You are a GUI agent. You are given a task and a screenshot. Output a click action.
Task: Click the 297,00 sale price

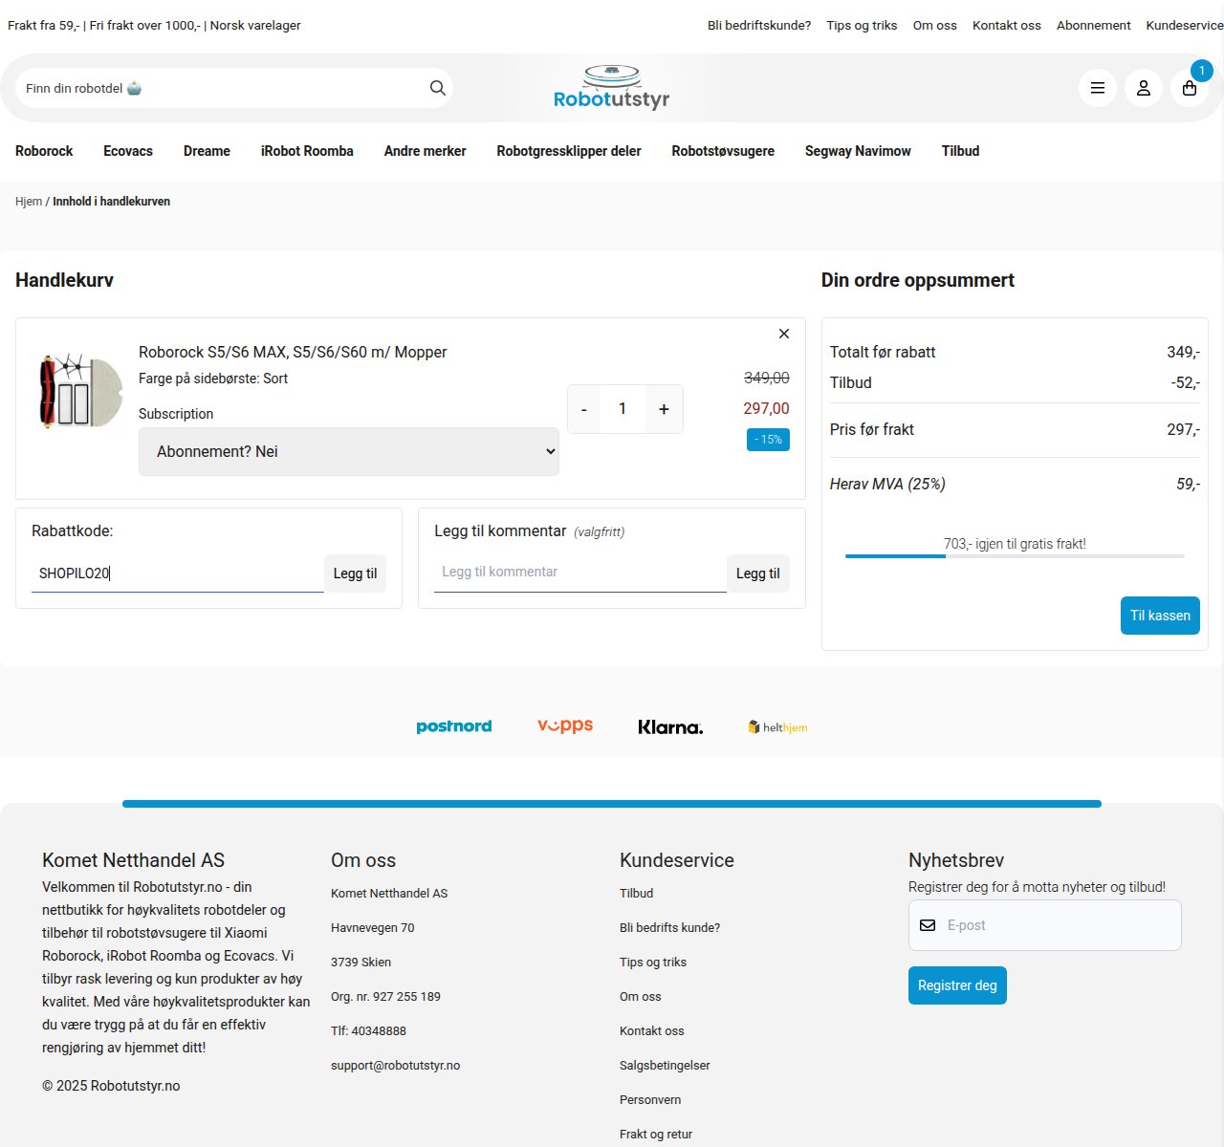pos(766,408)
